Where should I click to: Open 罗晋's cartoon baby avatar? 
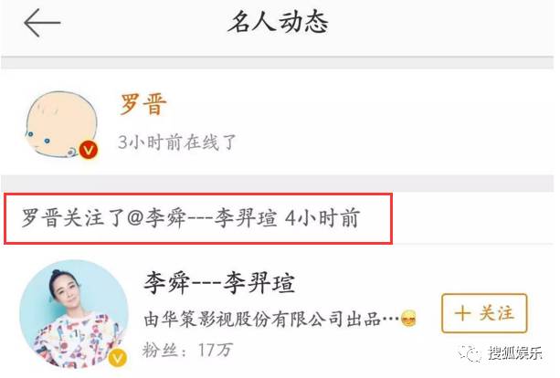click(x=61, y=124)
